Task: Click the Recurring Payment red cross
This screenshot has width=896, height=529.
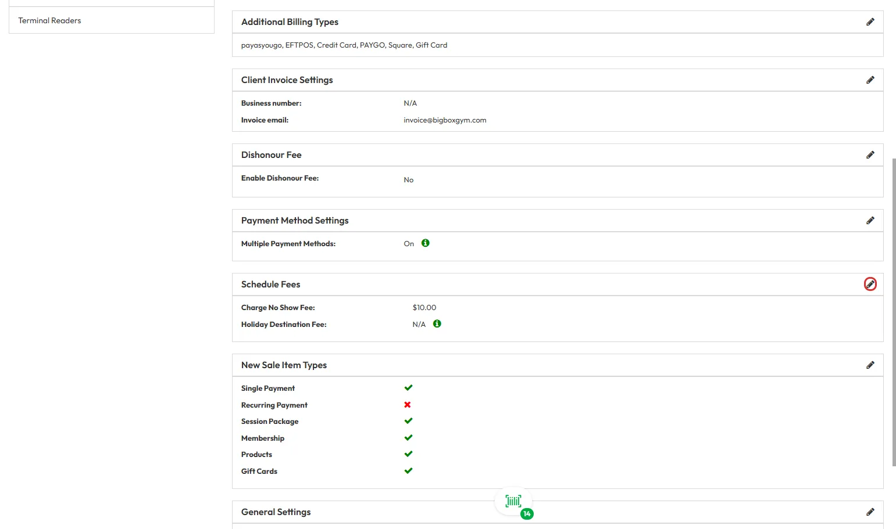Action: (x=408, y=405)
